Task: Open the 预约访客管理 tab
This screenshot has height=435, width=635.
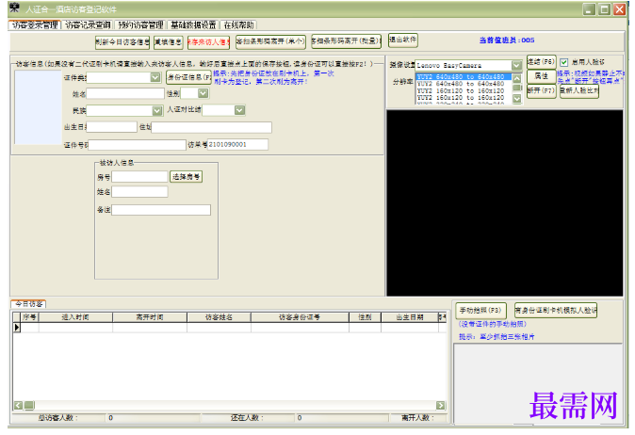Action: click(140, 25)
